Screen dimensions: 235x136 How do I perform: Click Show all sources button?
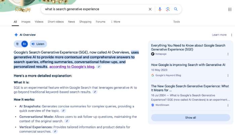tap(190, 118)
